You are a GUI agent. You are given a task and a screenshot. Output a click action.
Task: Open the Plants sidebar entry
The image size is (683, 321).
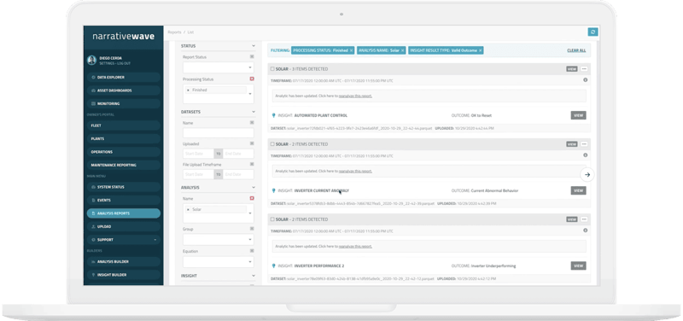point(124,138)
